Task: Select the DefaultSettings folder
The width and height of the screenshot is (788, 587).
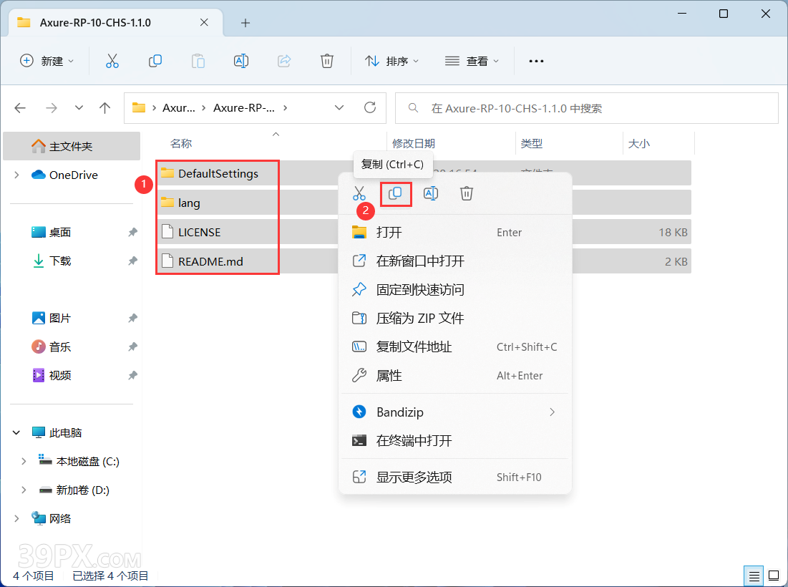Action: point(218,173)
